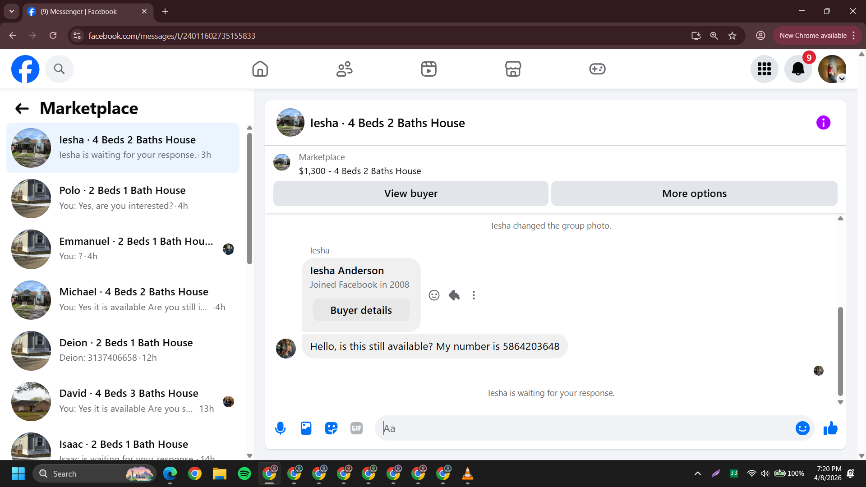
Task: Open the sticker picker icon
Action: tap(331, 428)
